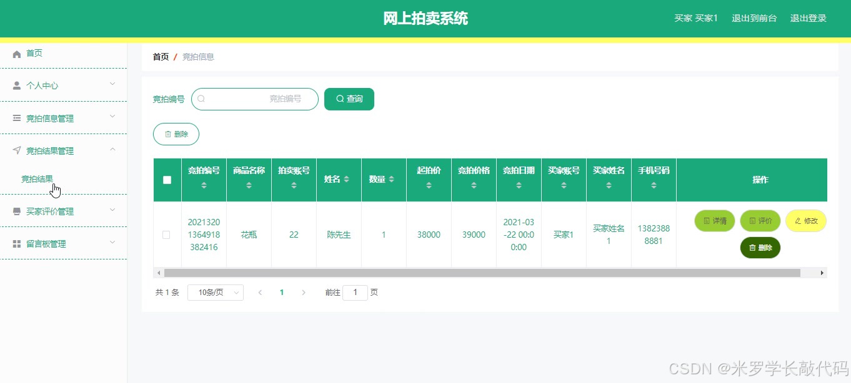This screenshot has width=851, height=383.
Task: Check the checkbox on the 花瓶 row
Action: coord(167,235)
